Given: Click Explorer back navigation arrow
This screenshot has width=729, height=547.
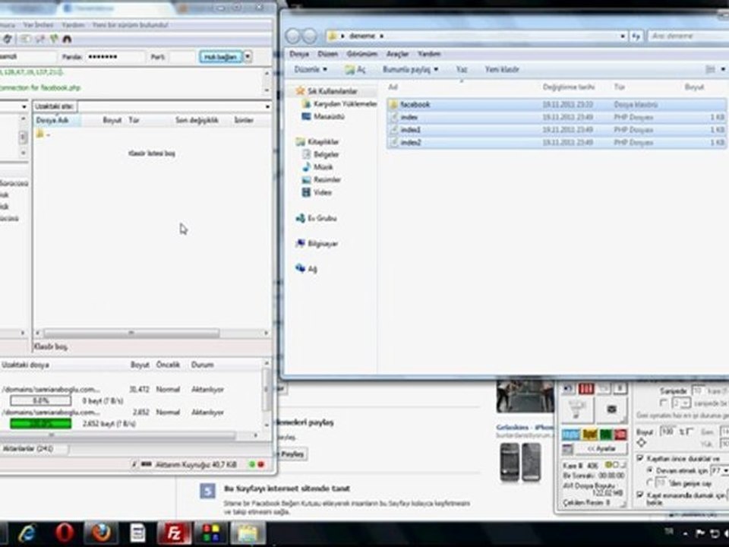Looking at the screenshot, I should (293, 36).
